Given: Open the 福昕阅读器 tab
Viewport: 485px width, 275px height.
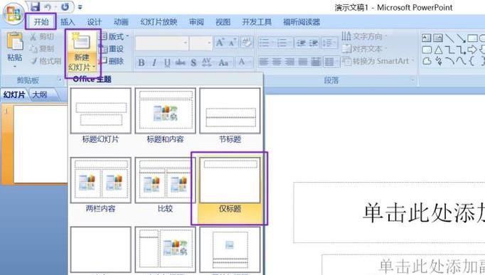Looking at the screenshot, I should point(302,22).
